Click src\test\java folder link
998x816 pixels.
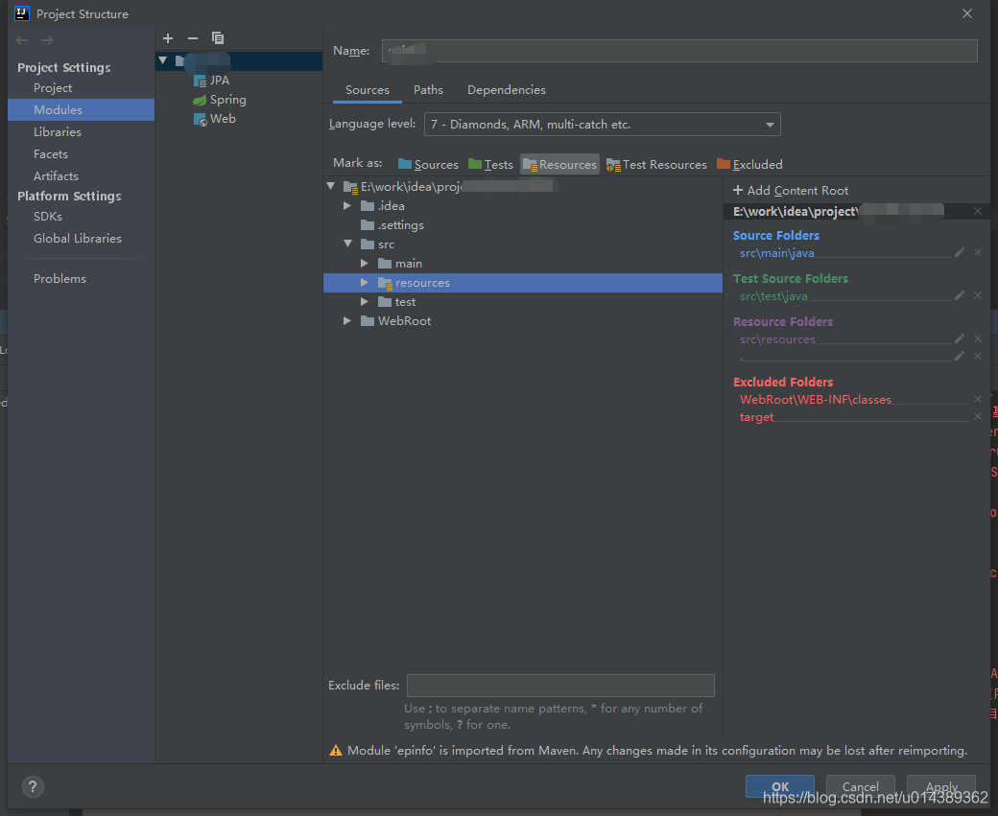[773, 296]
